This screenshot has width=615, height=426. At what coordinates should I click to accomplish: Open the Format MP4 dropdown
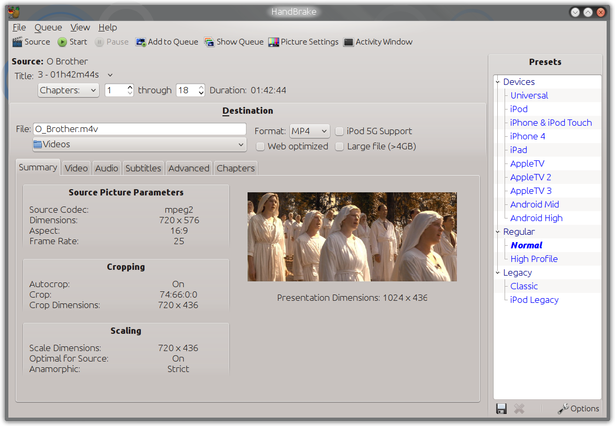click(309, 131)
